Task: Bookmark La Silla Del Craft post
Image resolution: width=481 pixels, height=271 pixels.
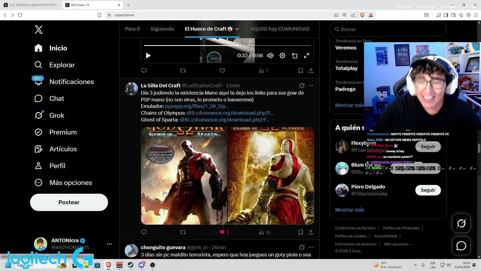Action: (x=301, y=232)
